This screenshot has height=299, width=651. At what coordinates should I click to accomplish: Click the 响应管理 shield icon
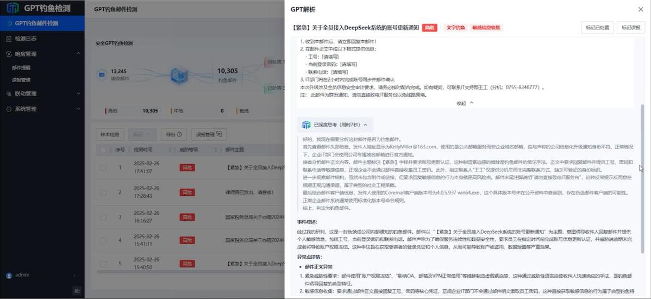9,54
